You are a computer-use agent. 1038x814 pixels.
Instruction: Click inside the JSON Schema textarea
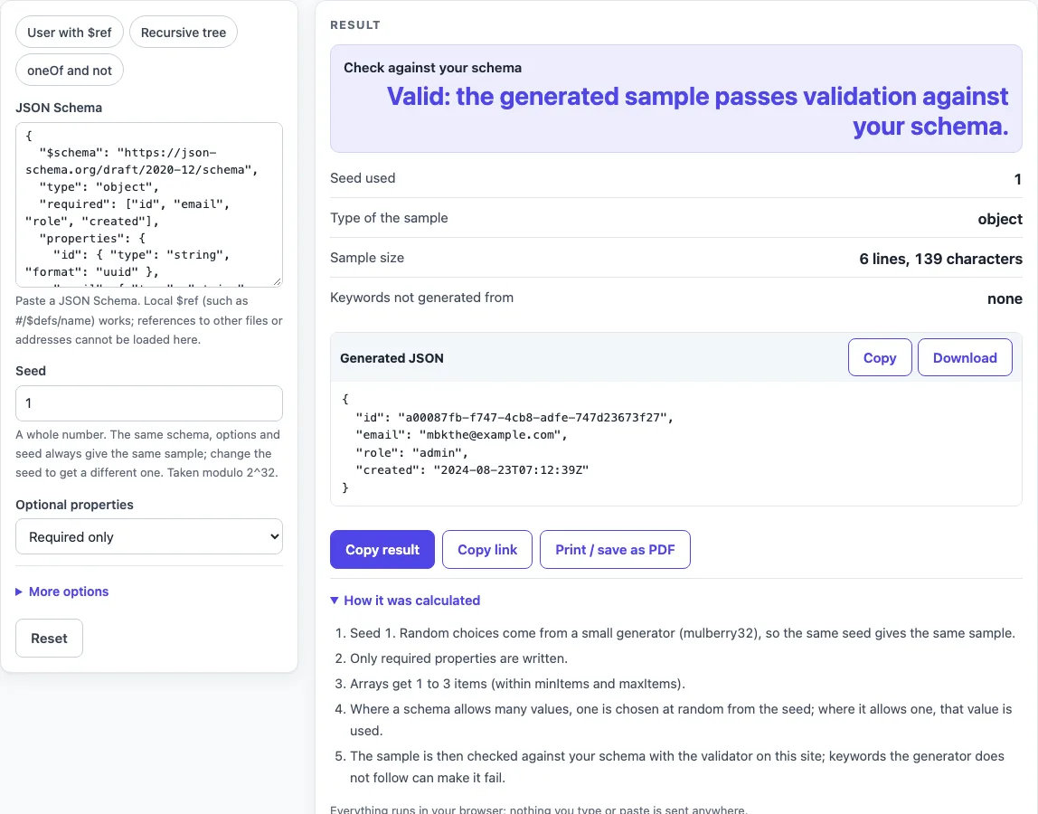click(149, 204)
